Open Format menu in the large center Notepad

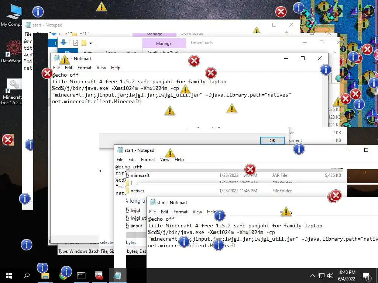pyautogui.click(x=85, y=68)
